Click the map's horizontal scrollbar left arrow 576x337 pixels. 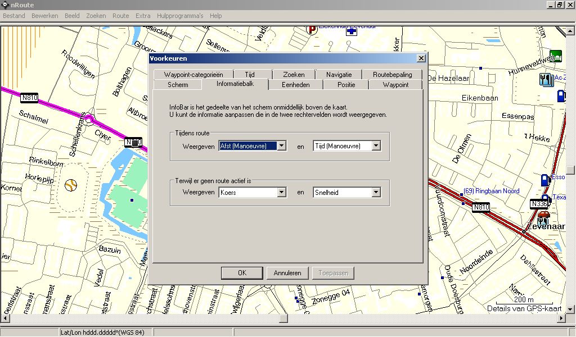click(x=5, y=318)
